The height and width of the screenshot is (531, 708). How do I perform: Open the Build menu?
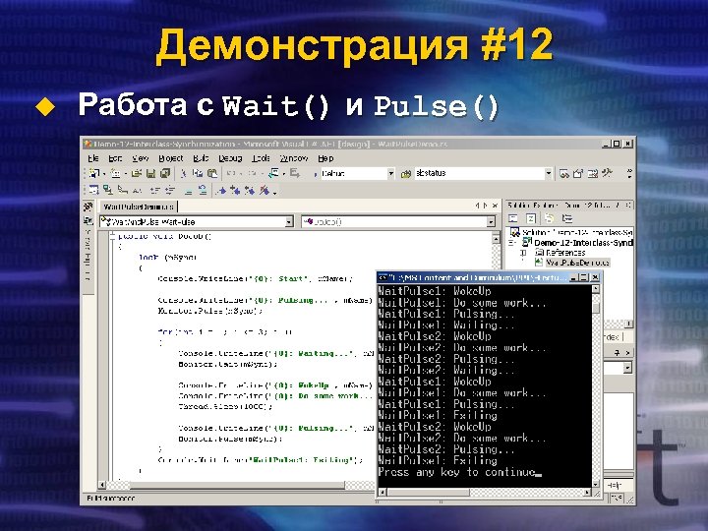click(201, 158)
